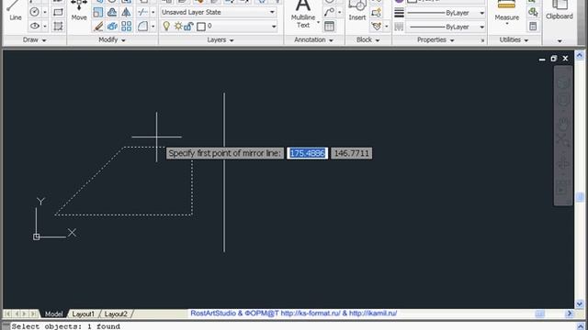Open the Multileader flyout arrow
The image size is (588, 330).
click(x=339, y=12)
